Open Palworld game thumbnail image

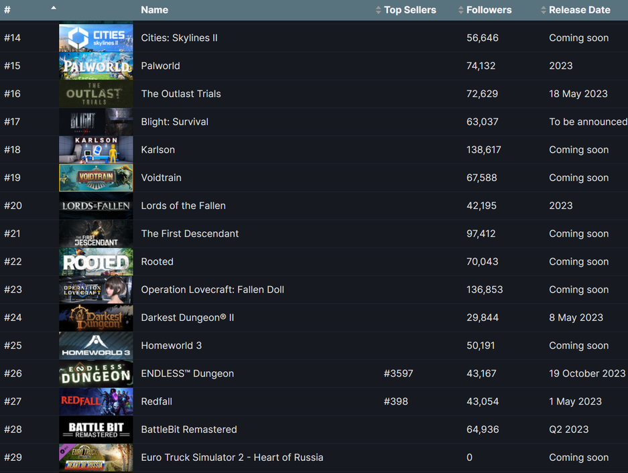96,66
